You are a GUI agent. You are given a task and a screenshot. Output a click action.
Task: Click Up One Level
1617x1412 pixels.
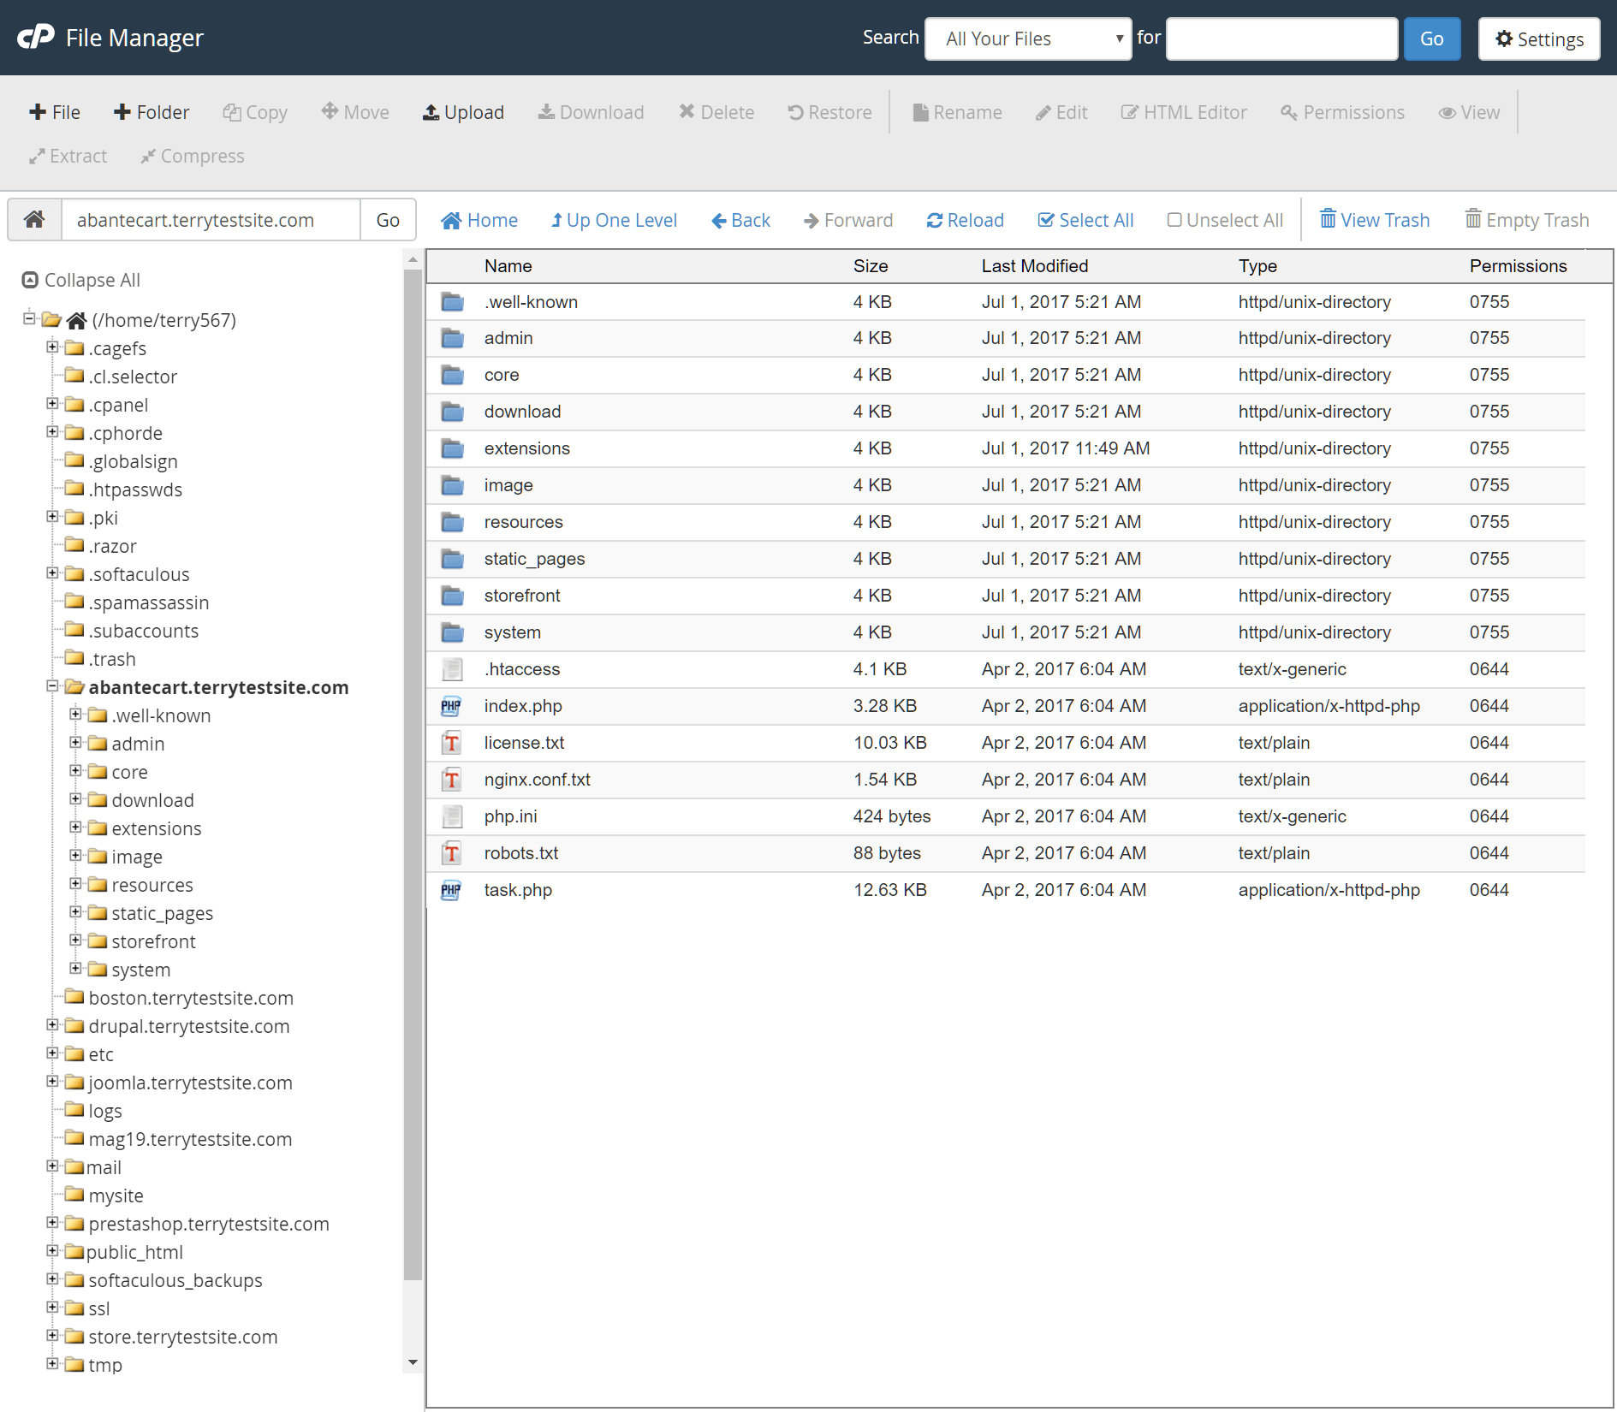614,220
